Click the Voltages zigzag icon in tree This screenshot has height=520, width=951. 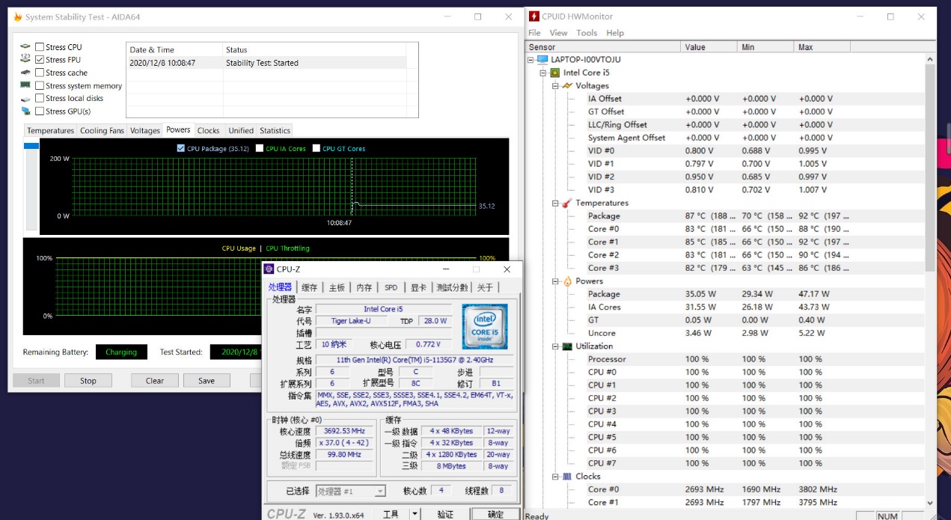(x=567, y=86)
